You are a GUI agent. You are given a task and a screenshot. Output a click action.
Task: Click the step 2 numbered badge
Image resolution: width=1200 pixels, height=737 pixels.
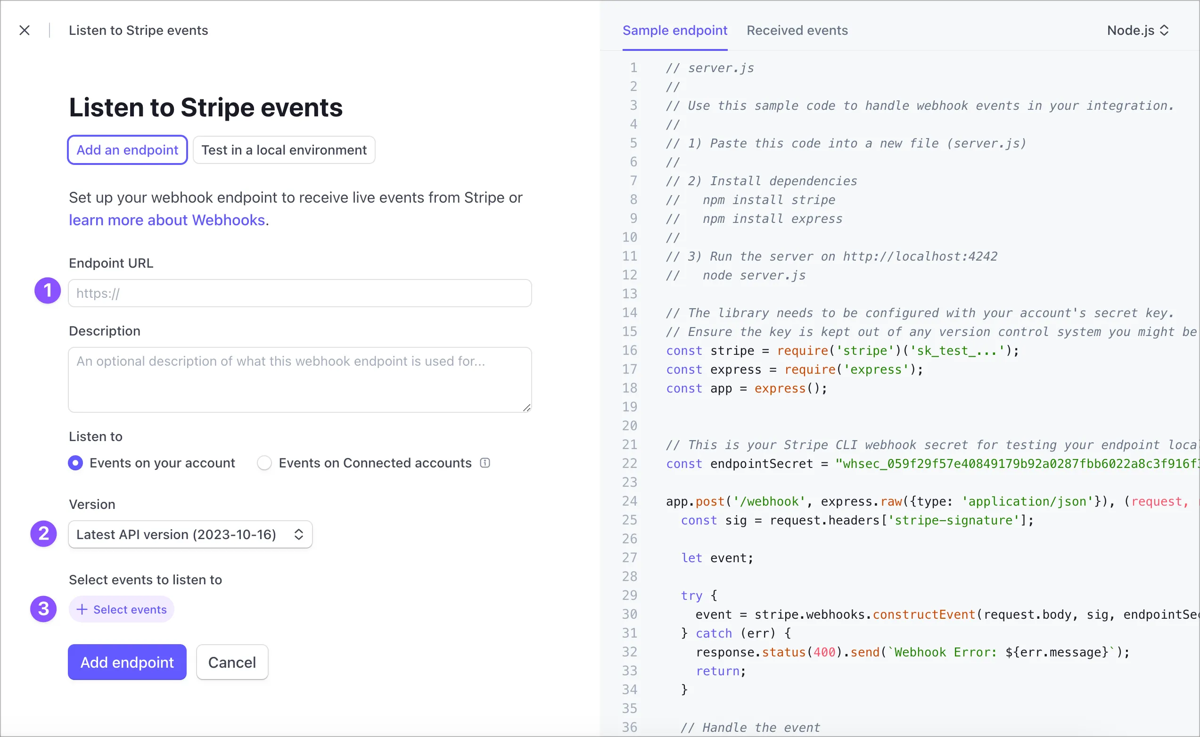43,533
